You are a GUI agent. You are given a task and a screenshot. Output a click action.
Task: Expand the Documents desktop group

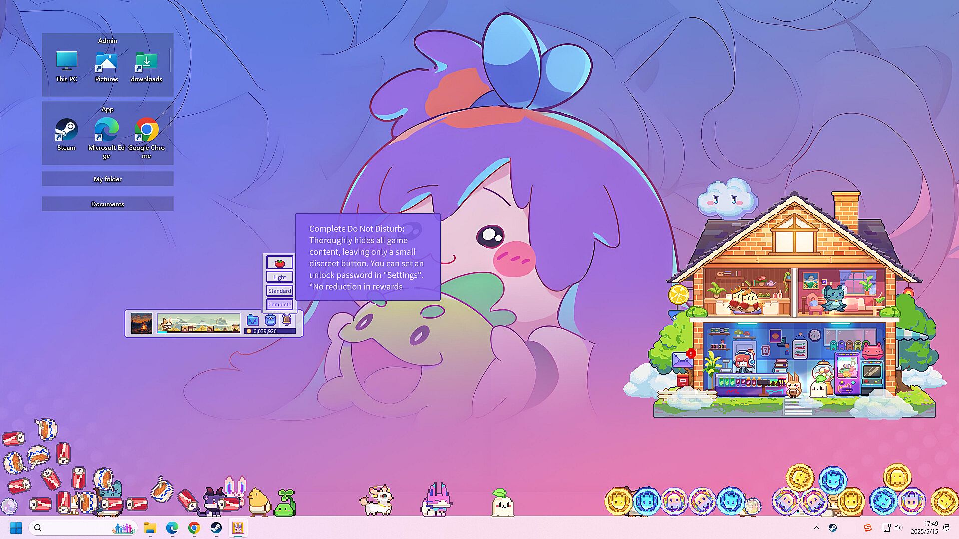pos(107,204)
